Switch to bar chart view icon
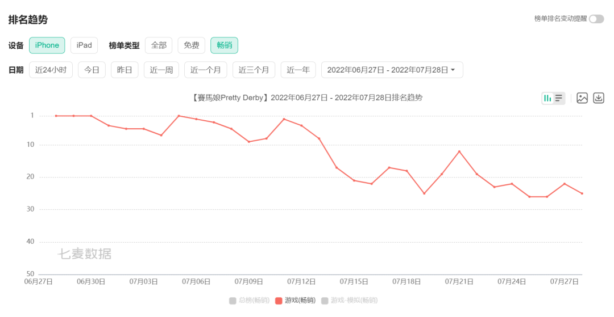This screenshot has width=614, height=317. point(548,98)
